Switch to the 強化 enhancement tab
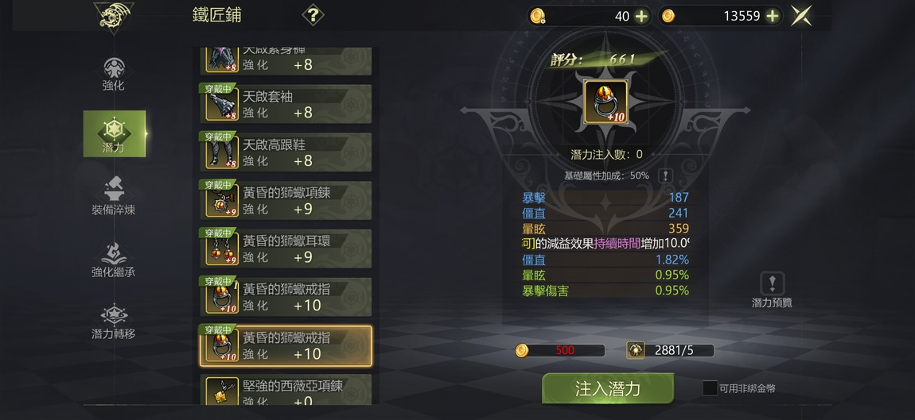 pyautogui.click(x=114, y=75)
